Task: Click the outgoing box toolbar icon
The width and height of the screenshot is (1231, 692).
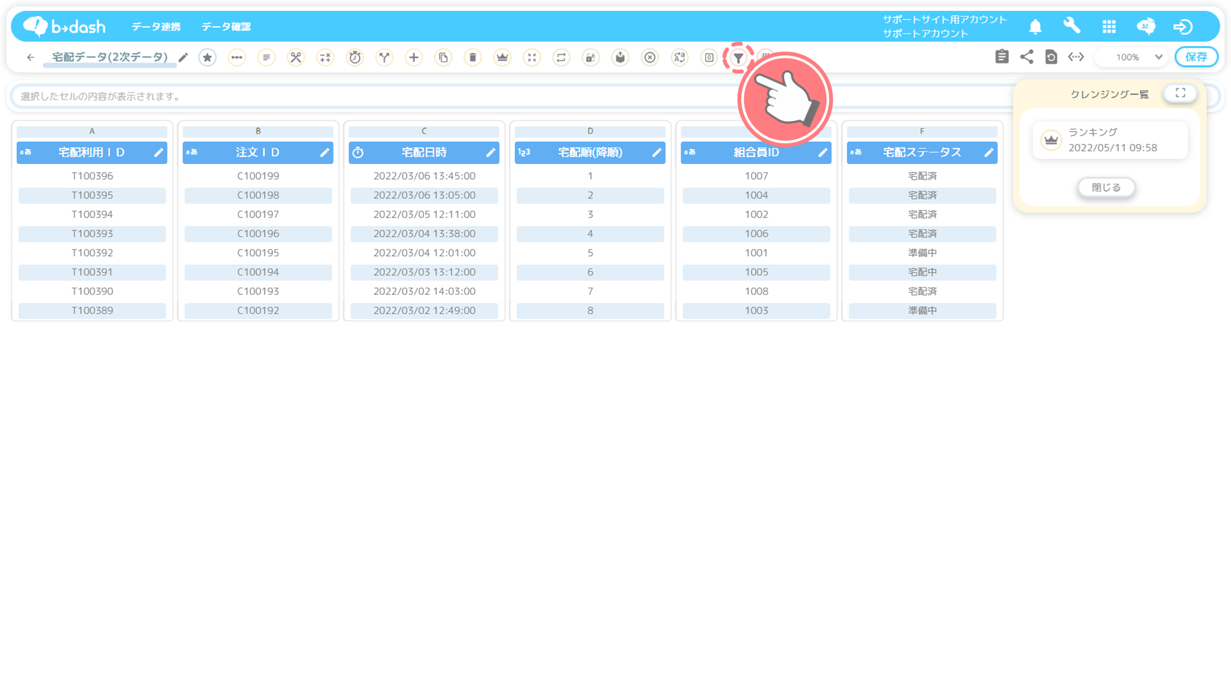Action: coord(620,57)
